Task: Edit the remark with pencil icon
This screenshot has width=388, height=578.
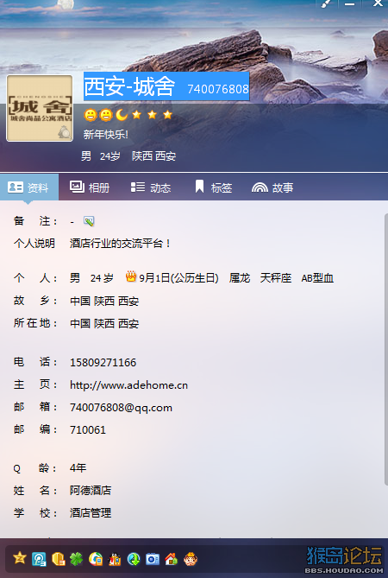Action: pyautogui.click(x=89, y=221)
